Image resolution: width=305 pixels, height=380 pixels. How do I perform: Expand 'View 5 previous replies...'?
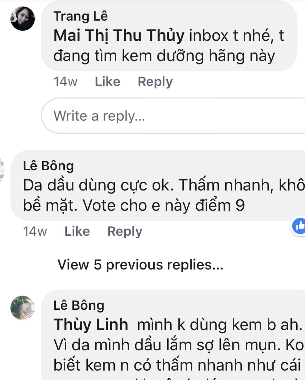click(x=140, y=265)
